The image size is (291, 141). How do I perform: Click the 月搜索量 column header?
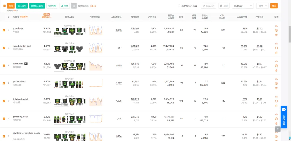135,17
